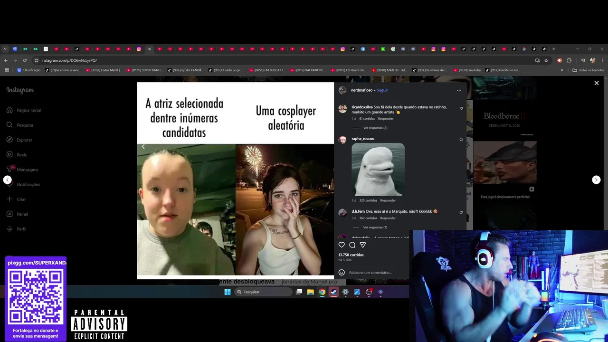The width and height of the screenshot is (608, 342).
Task: Show Notificações panel
Action: pos(23,184)
